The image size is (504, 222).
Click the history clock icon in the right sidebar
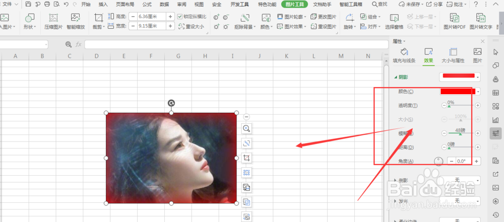(x=495, y=214)
